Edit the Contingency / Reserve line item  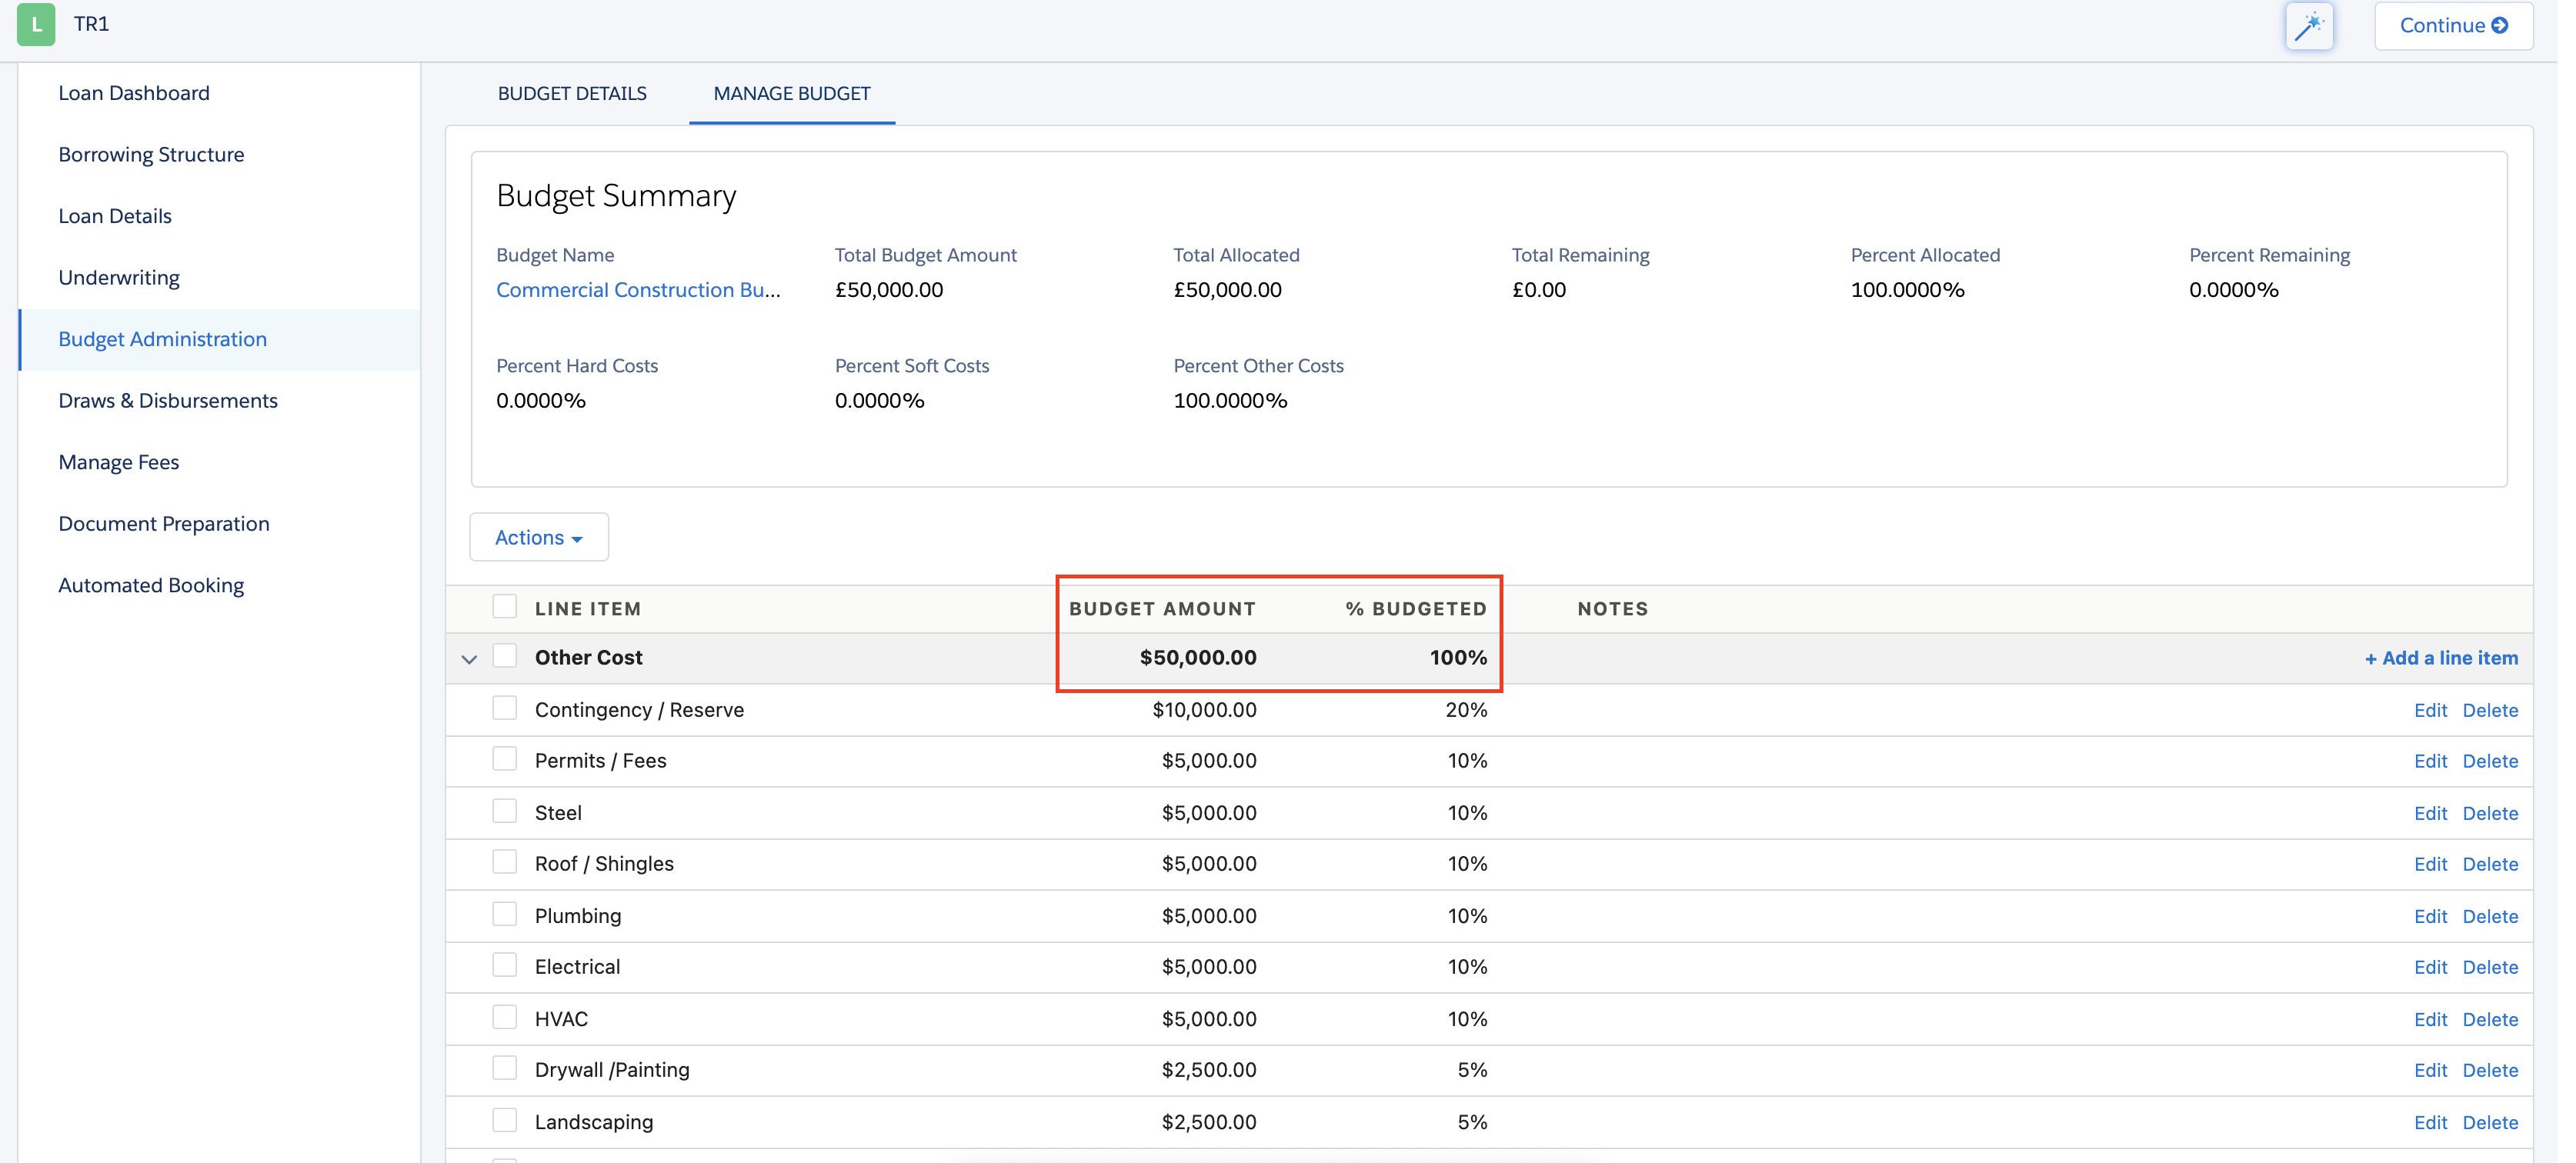[2431, 710]
